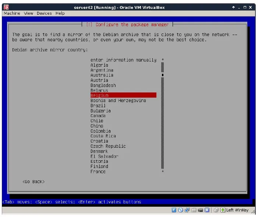Click the country list scrollbar up arrow

click(x=163, y=59)
